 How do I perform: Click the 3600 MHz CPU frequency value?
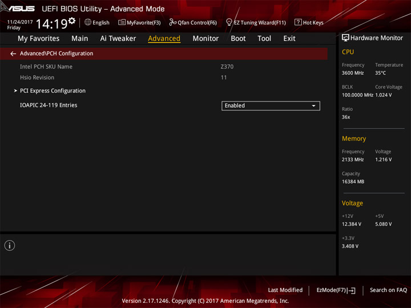(353, 73)
